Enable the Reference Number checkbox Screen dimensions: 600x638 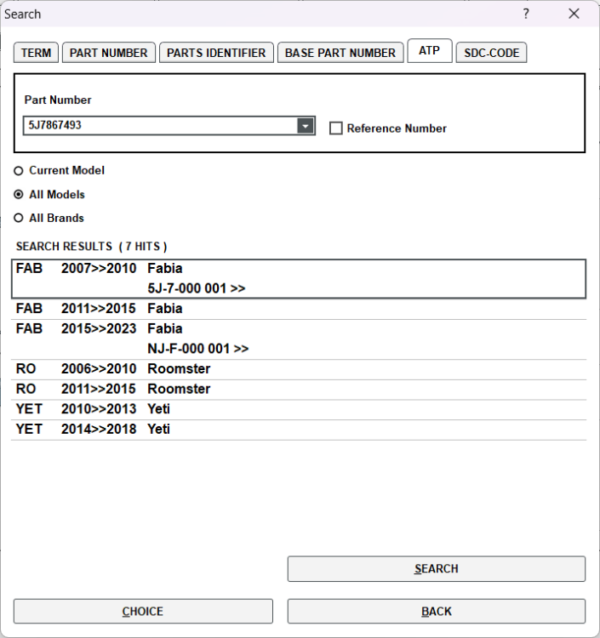pyautogui.click(x=336, y=128)
